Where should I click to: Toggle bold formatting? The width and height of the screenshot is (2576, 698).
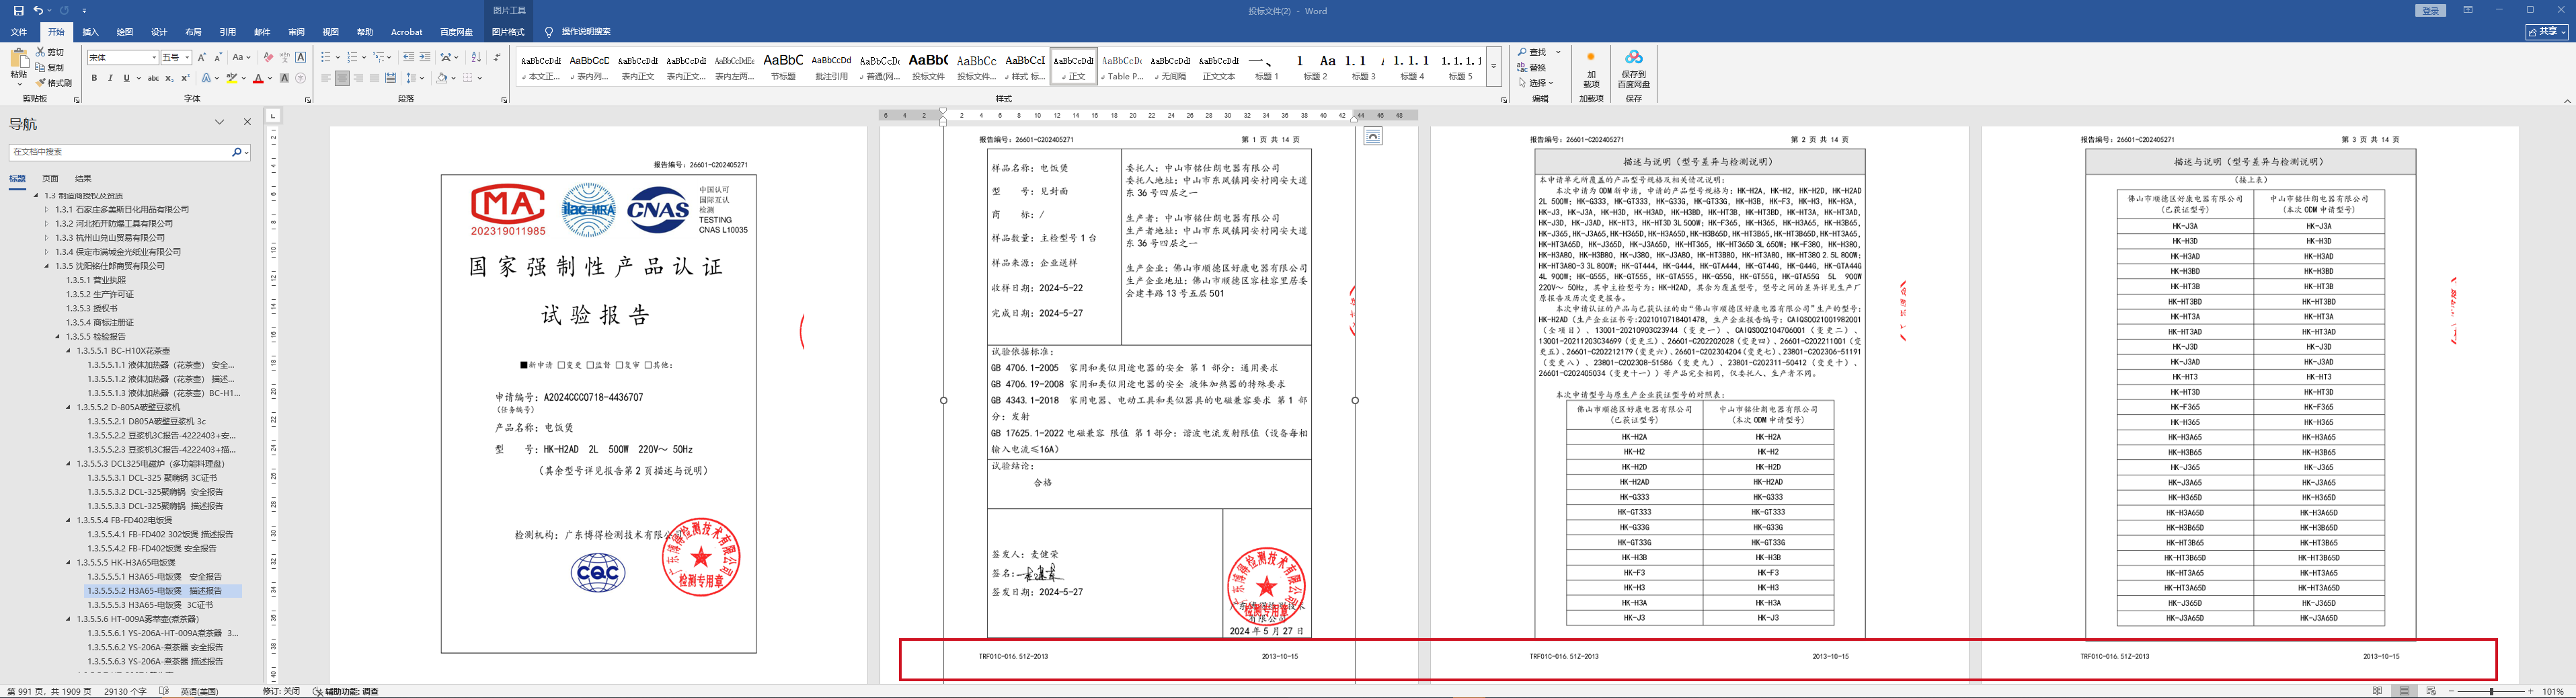94,78
